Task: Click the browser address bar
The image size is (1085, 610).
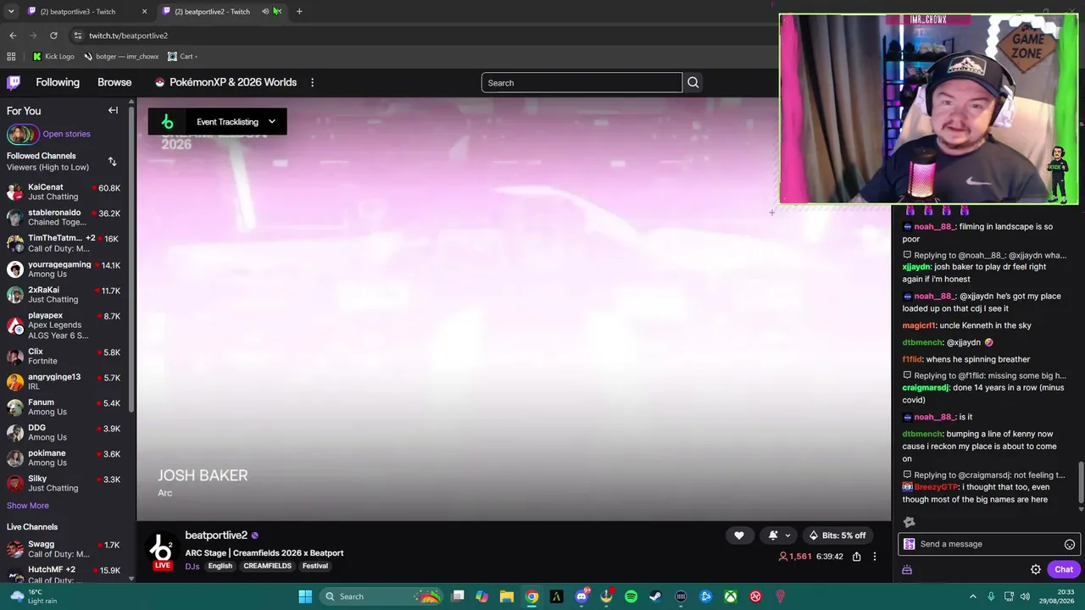Action: (424, 36)
